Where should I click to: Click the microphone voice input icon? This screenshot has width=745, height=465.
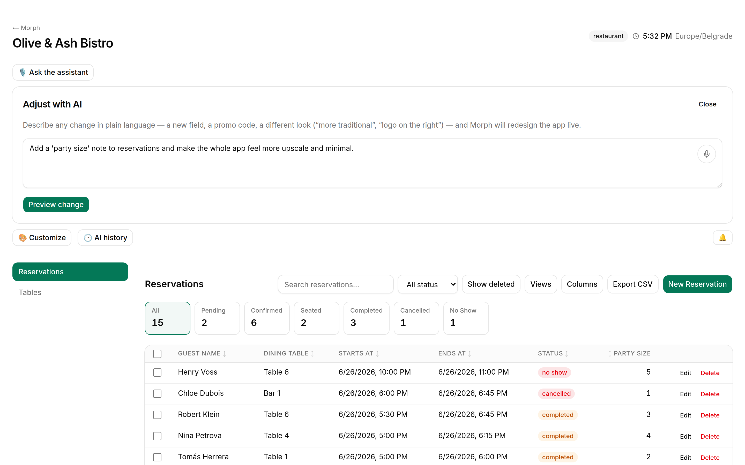706,154
